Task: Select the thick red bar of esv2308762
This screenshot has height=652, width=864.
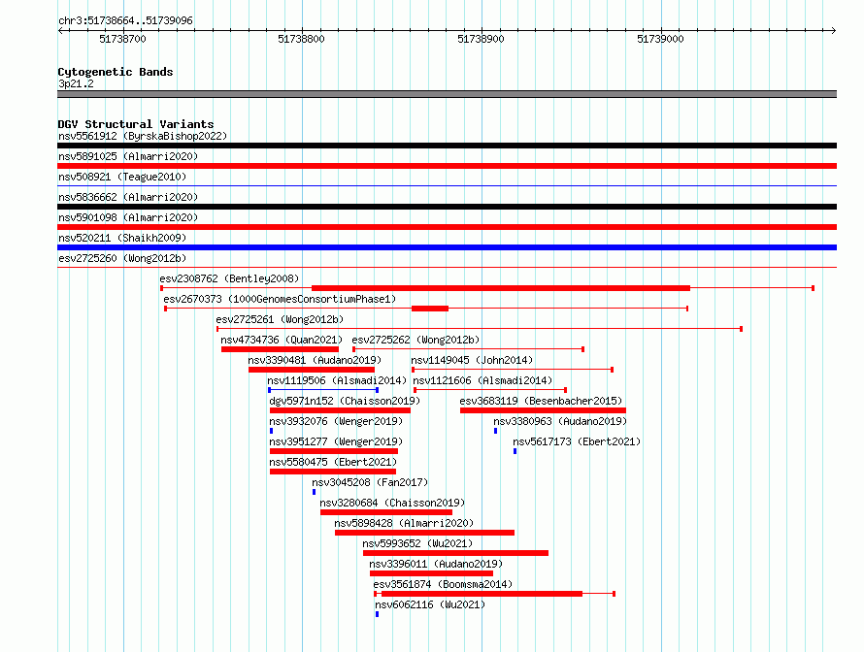Action: 501,288
